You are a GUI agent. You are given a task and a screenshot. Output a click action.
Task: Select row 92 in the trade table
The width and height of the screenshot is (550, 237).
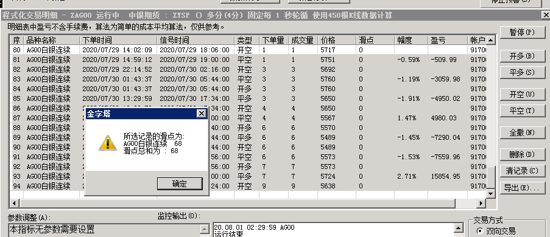[x=248, y=167]
